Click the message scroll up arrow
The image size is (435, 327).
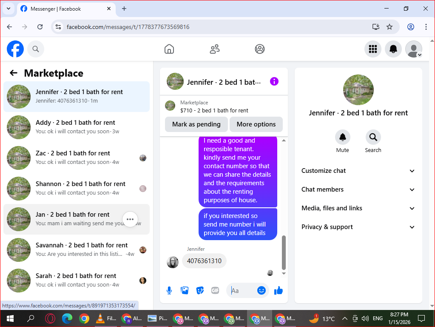284,141
